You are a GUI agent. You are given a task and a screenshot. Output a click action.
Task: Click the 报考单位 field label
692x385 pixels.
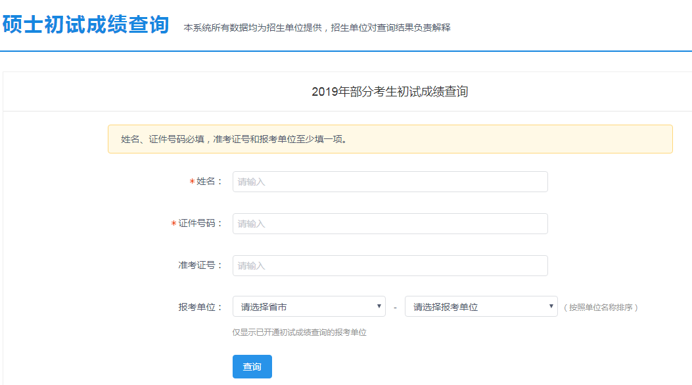pos(200,307)
